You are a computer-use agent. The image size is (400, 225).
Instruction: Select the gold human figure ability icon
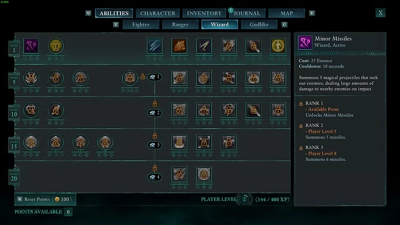tap(278, 46)
